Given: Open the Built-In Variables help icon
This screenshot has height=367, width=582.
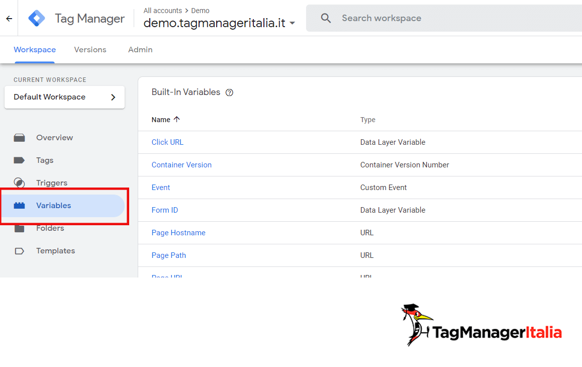Looking at the screenshot, I should click(x=229, y=93).
